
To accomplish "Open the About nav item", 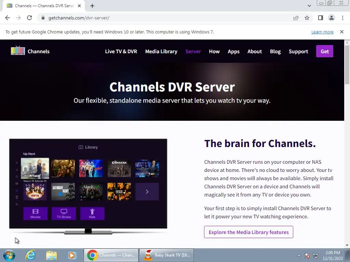I will 254,52.
